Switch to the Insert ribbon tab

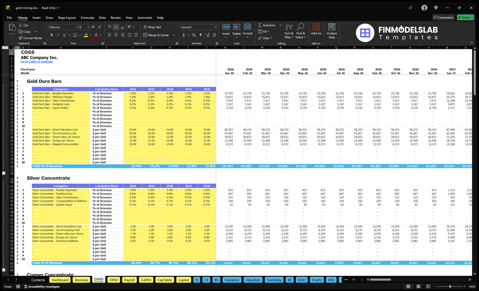click(x=36, y=18)
